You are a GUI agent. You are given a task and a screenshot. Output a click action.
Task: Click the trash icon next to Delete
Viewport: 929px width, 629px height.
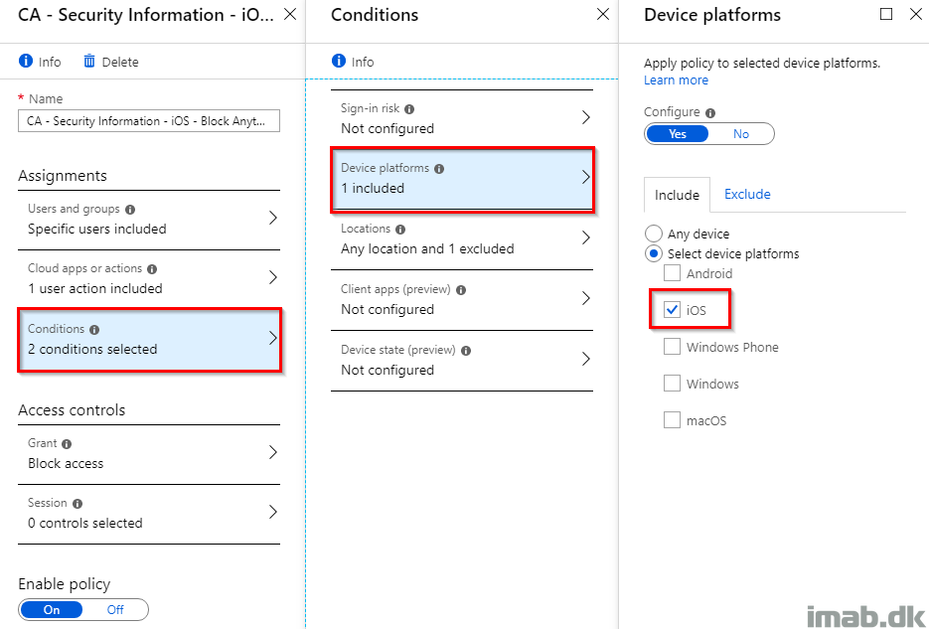(x=89, y=61)
